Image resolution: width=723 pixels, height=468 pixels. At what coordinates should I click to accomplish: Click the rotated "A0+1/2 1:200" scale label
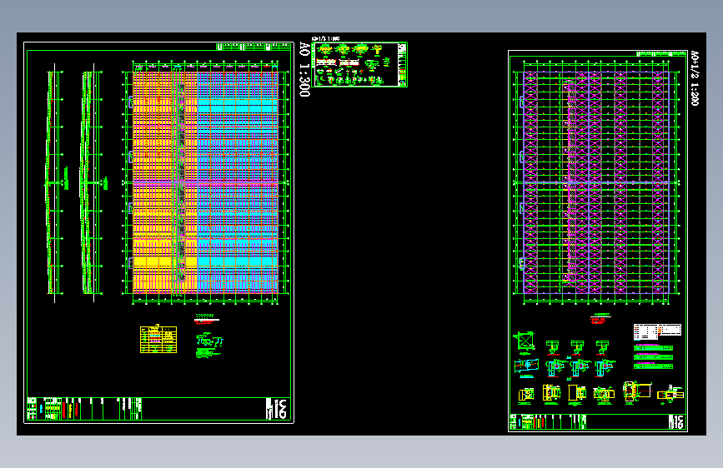tap(695, 78)
